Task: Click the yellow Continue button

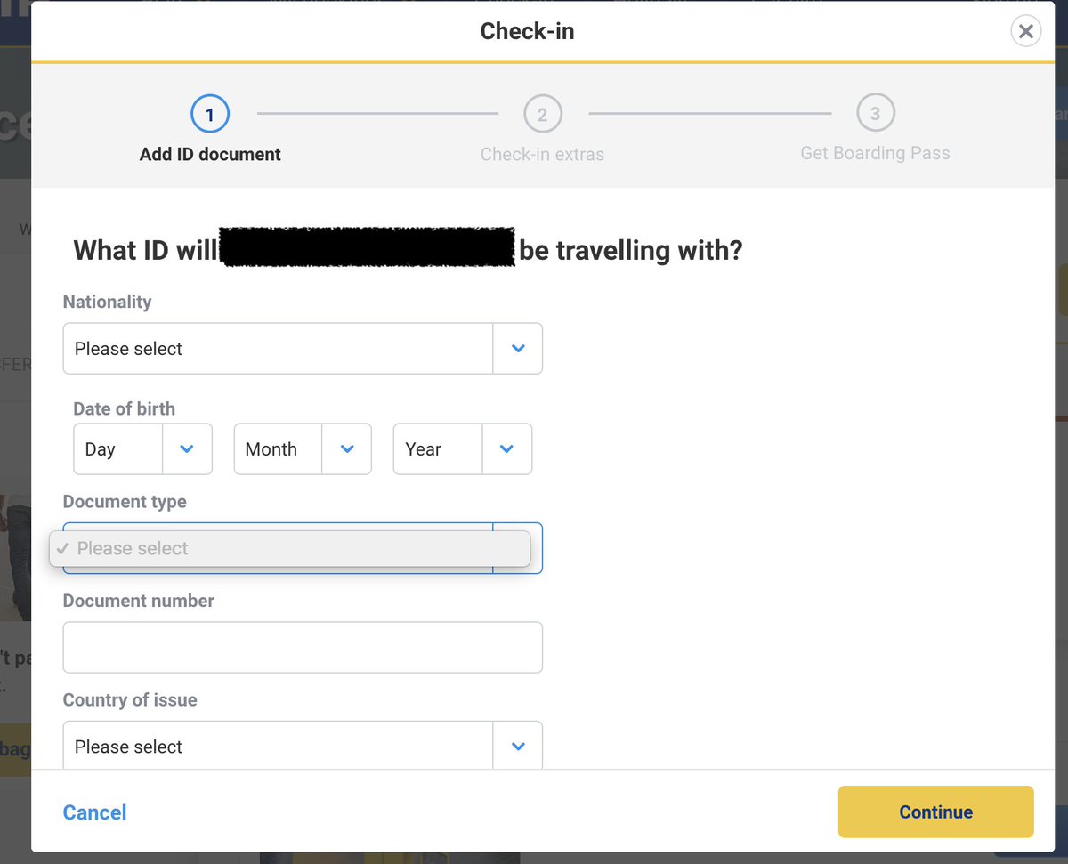Action: [936, 812]
